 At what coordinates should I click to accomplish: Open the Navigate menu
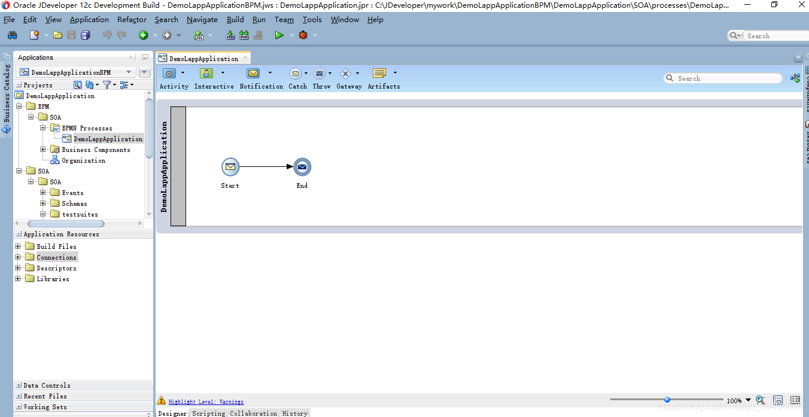[x=202, y=20]
